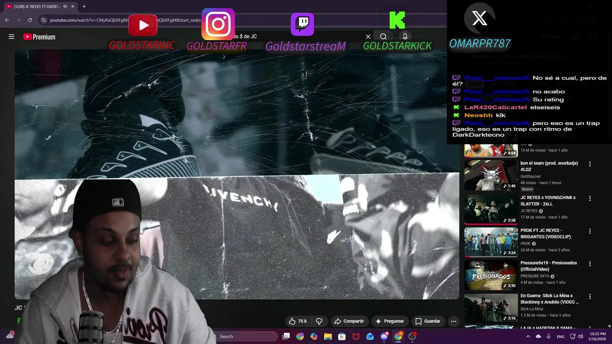
Task: Like the video with thumbs up 75 k
Action: coord(298,321)
